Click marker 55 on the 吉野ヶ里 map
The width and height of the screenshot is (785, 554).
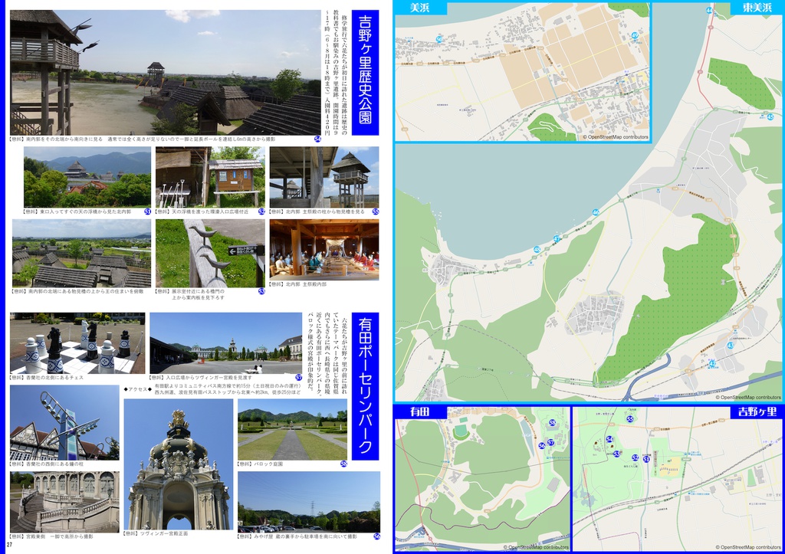point(630,419)
